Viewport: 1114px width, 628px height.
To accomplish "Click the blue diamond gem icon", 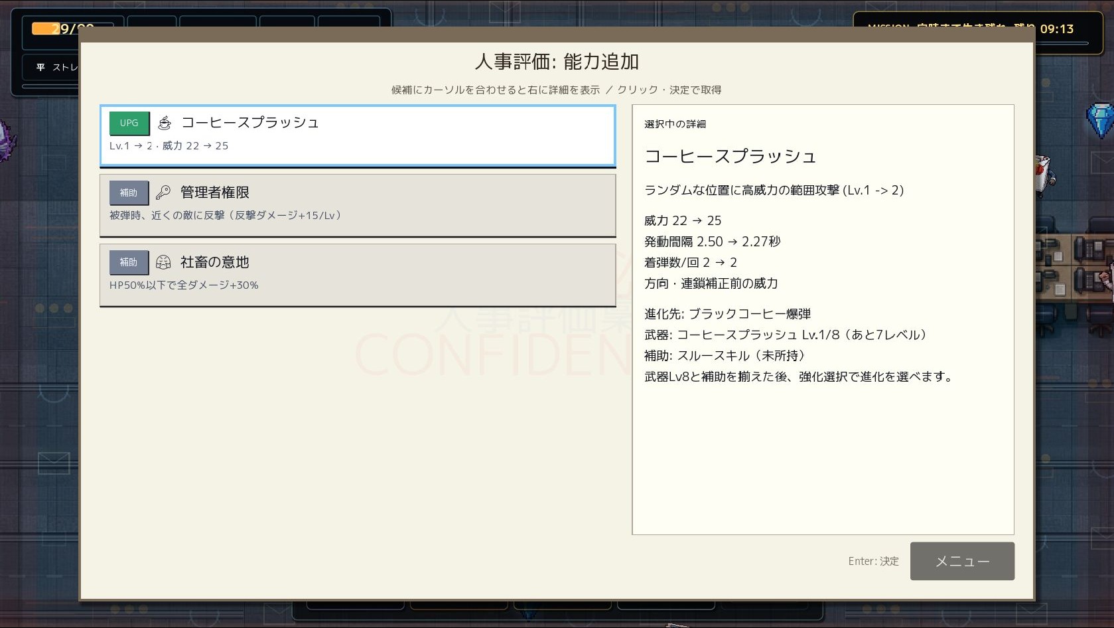I will [1099, 121].
